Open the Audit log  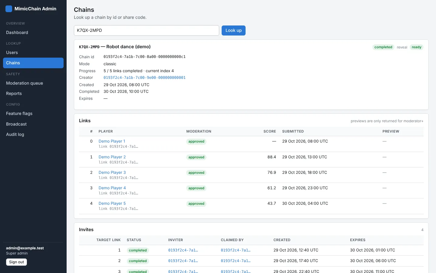(33, 134)
